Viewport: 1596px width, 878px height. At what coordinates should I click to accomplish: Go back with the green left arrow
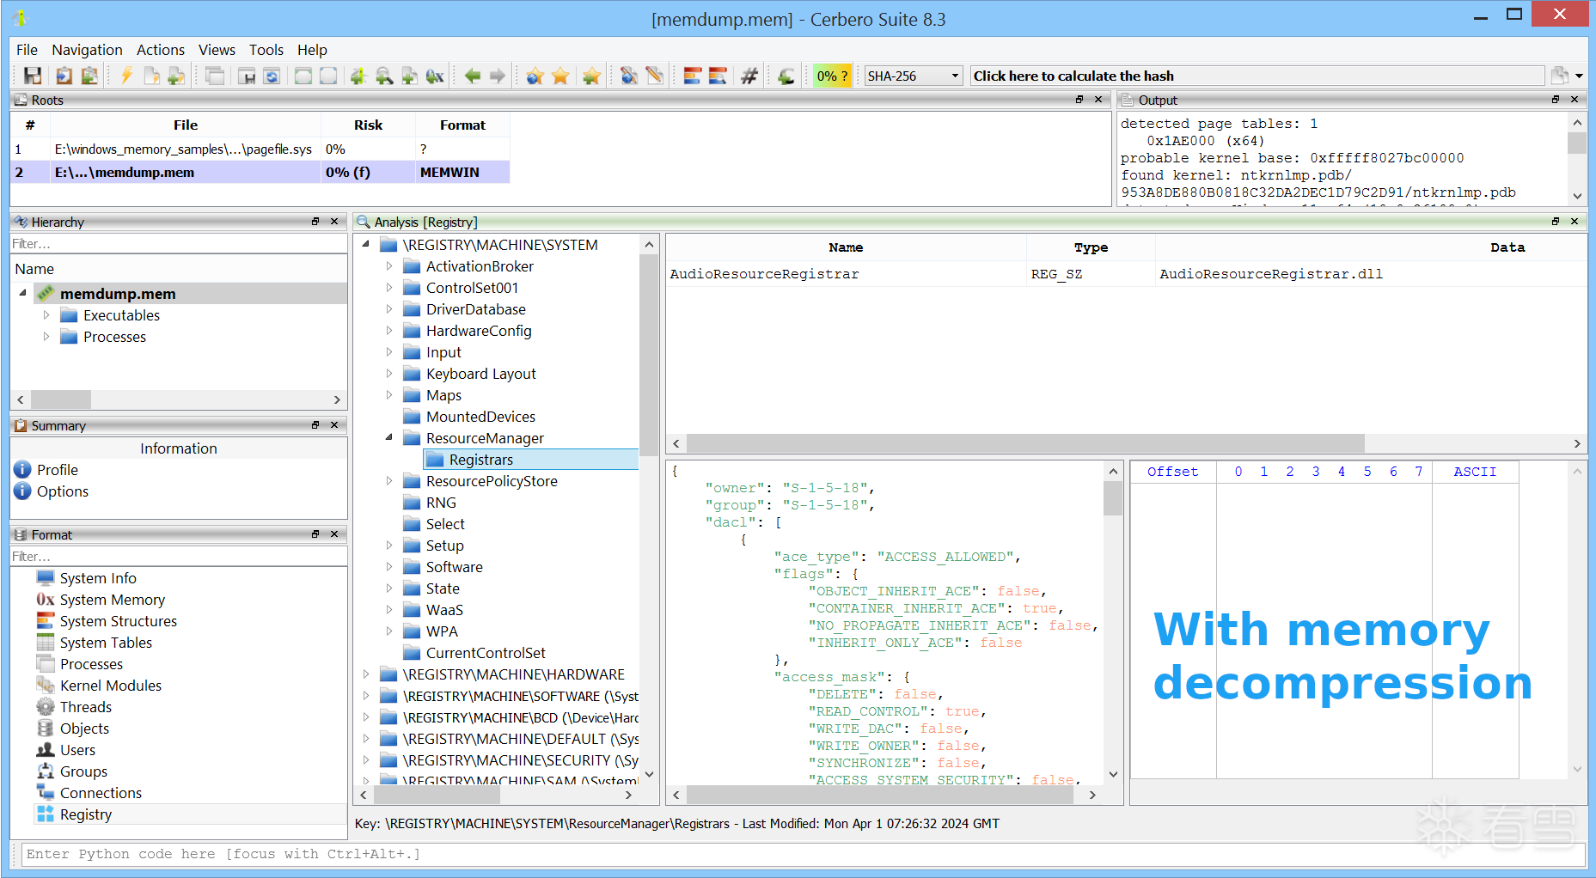pyautogui.click(x=472, y=76)
